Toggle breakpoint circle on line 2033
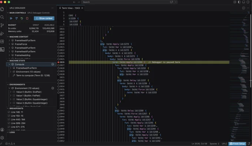Image resolution: width=252 pixels, height=146 pixels. click(58, 83)
